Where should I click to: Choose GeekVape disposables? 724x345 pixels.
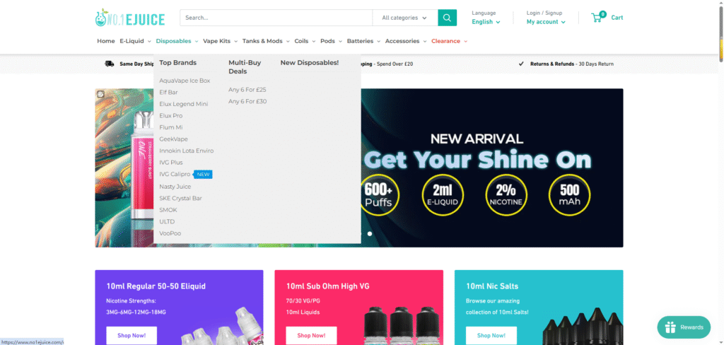[174, 139]
